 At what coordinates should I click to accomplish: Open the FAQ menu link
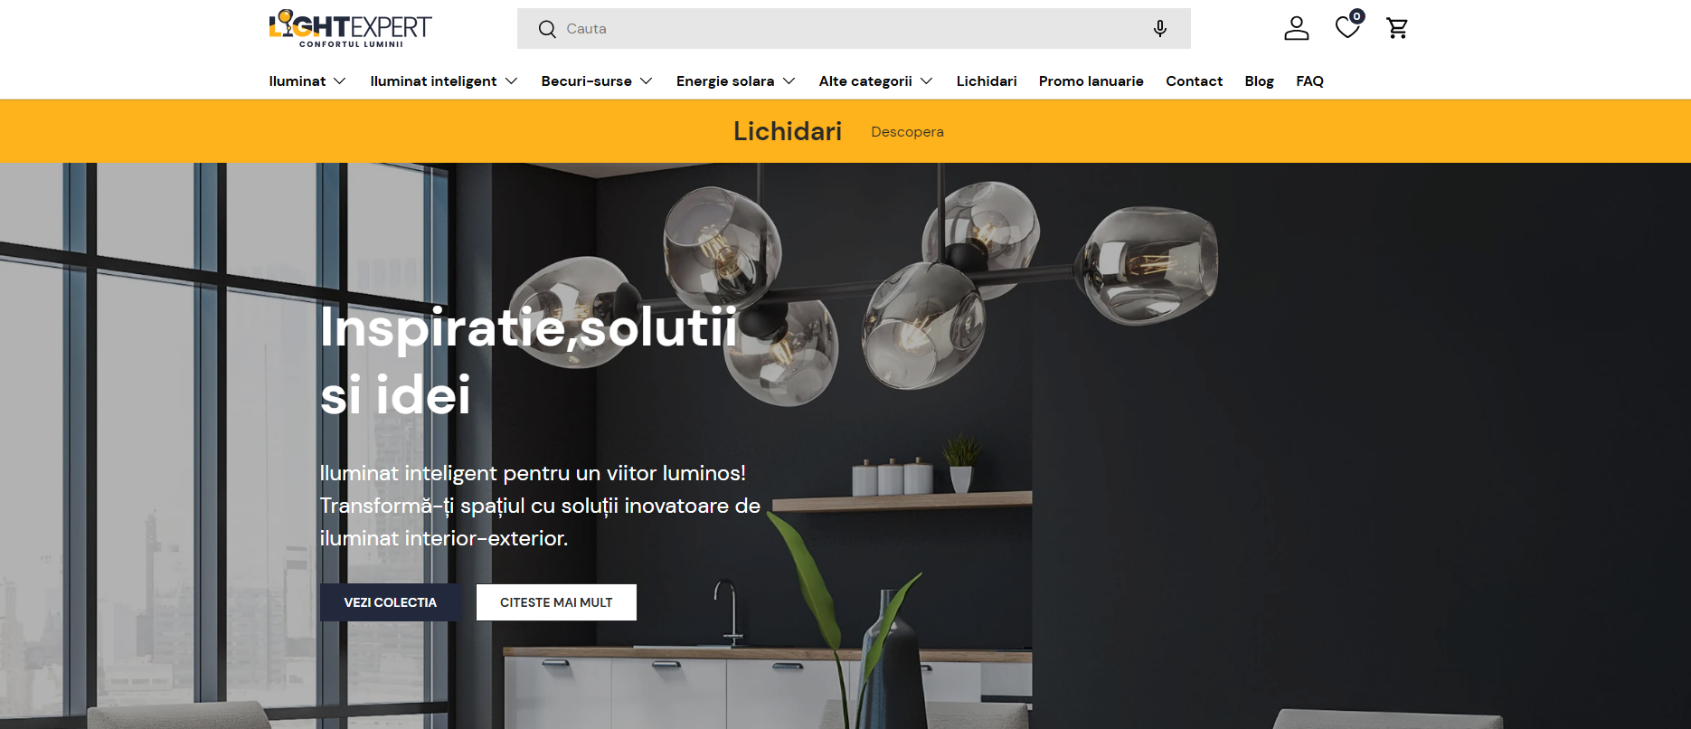pos(1309,81)
